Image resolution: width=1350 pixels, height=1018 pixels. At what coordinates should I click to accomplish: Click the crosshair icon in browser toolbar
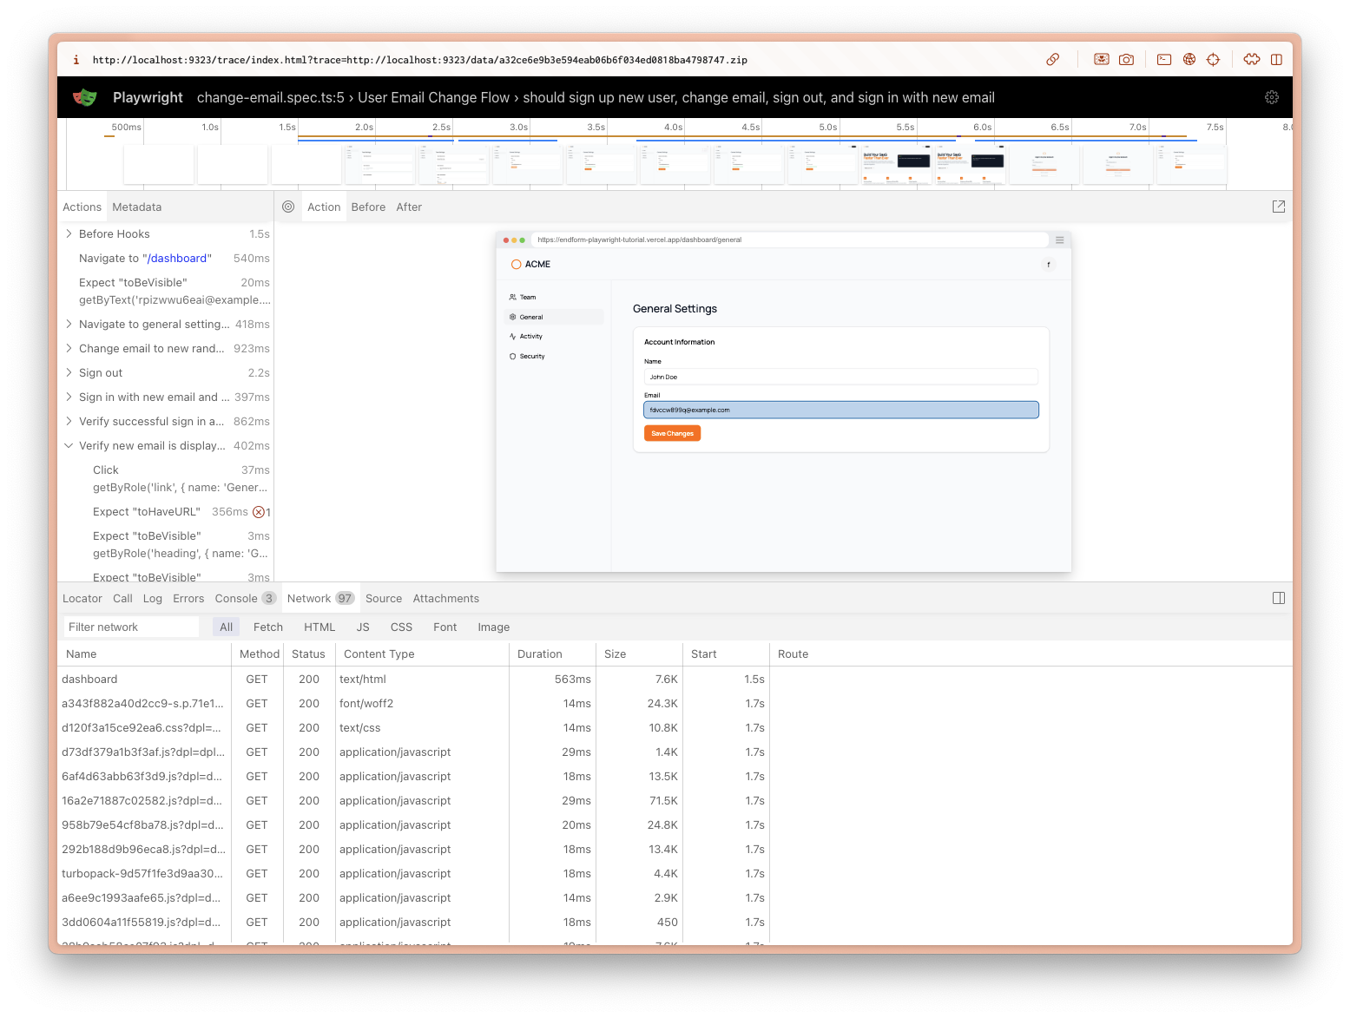point(1213,60)
